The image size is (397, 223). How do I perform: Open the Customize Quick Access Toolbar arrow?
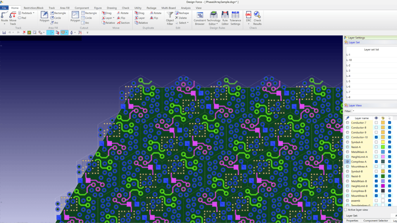click(87, 33)
